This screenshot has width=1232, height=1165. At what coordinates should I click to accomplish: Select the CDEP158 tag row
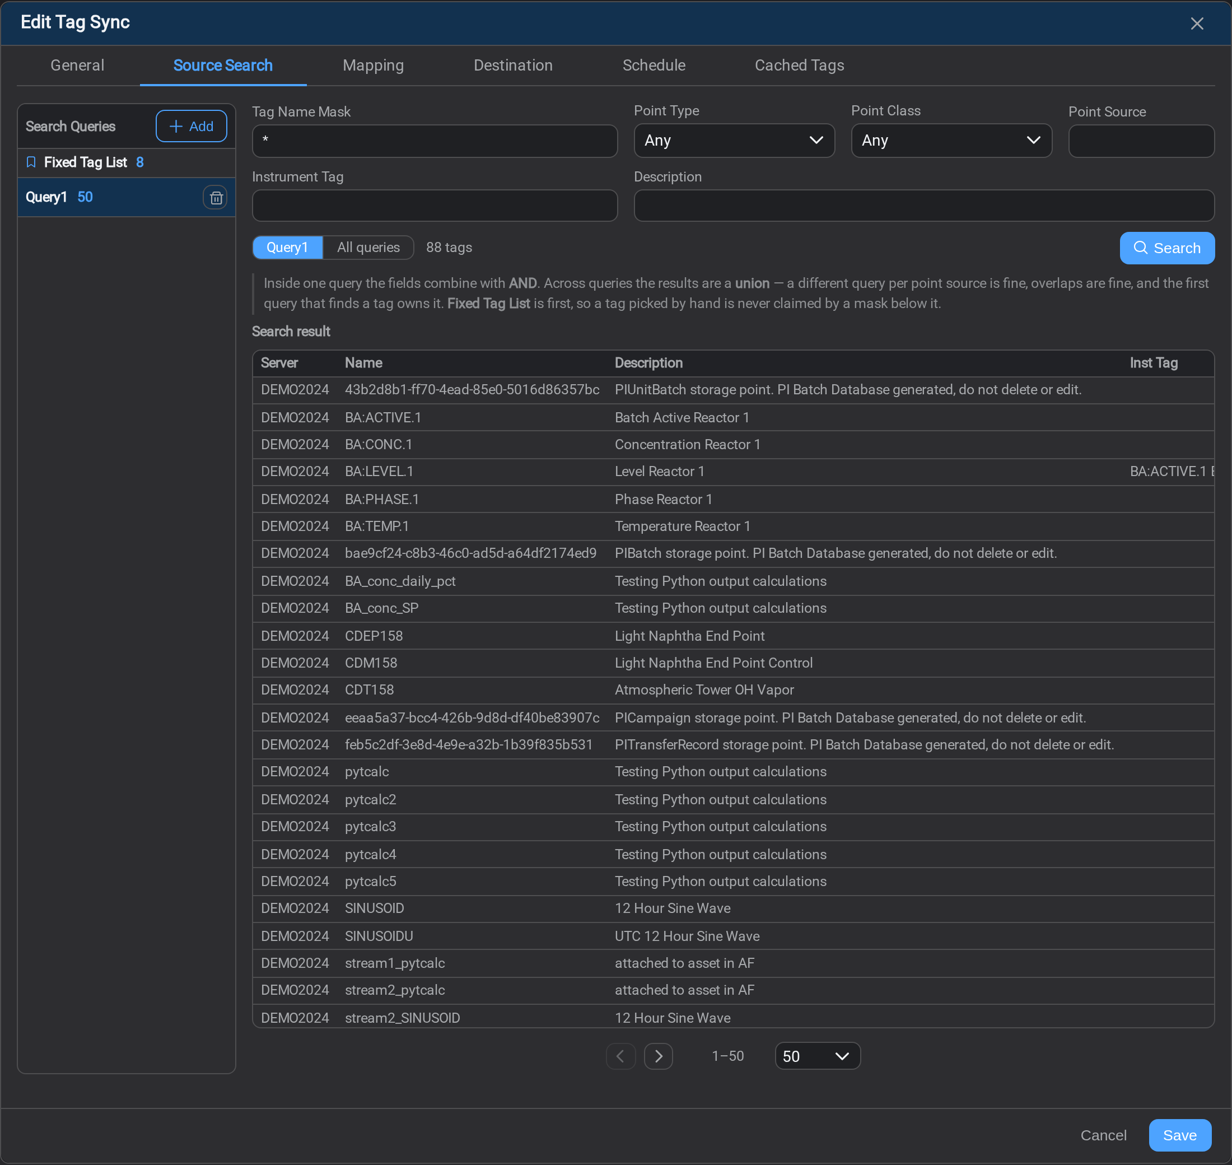(x=734, y=636)
